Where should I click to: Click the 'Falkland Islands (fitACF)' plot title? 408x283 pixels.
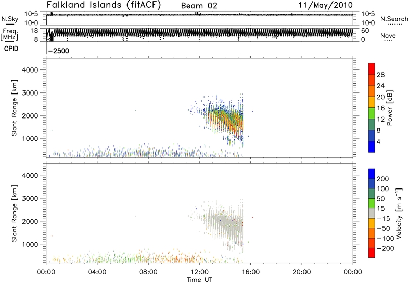click(x=104, y=5)
